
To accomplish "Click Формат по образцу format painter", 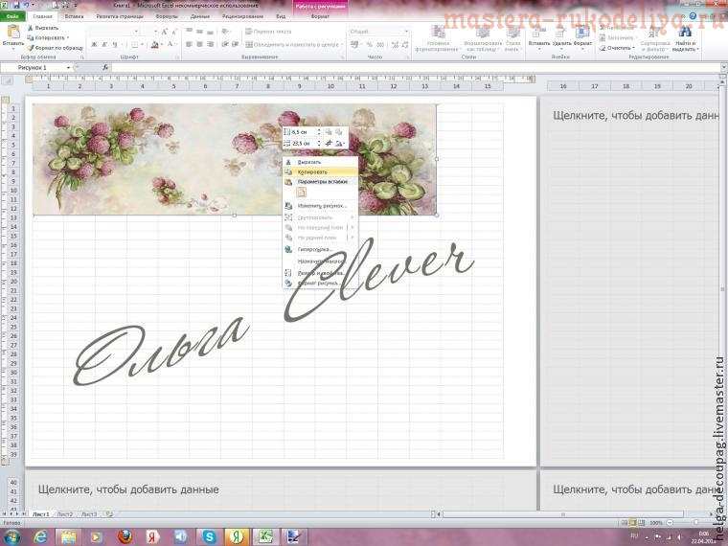I will tap(55, 47).
